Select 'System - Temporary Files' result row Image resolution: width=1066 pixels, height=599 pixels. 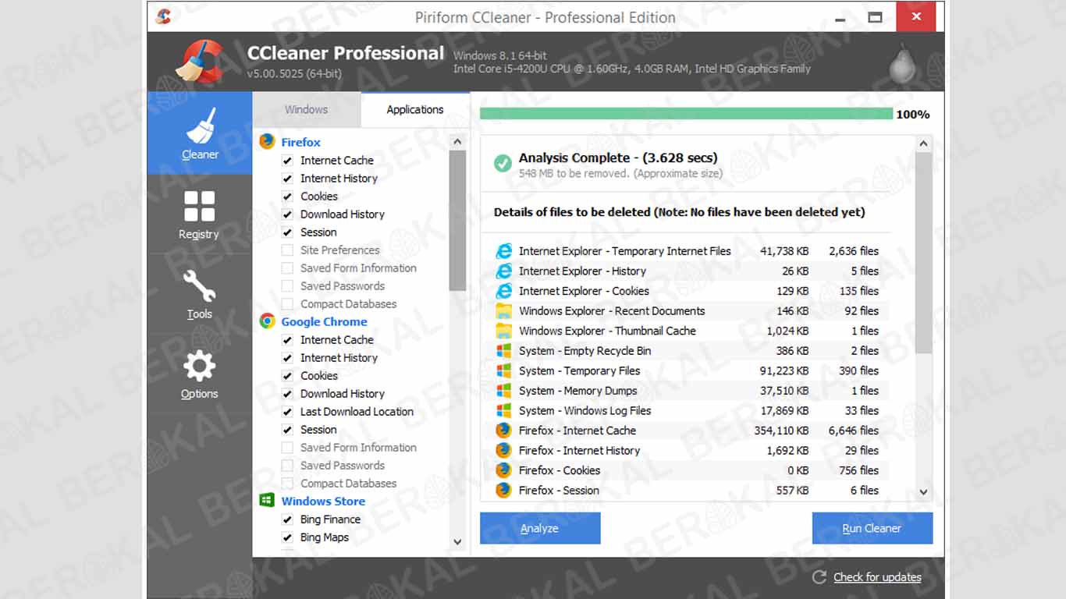click(x=687, y=370)
